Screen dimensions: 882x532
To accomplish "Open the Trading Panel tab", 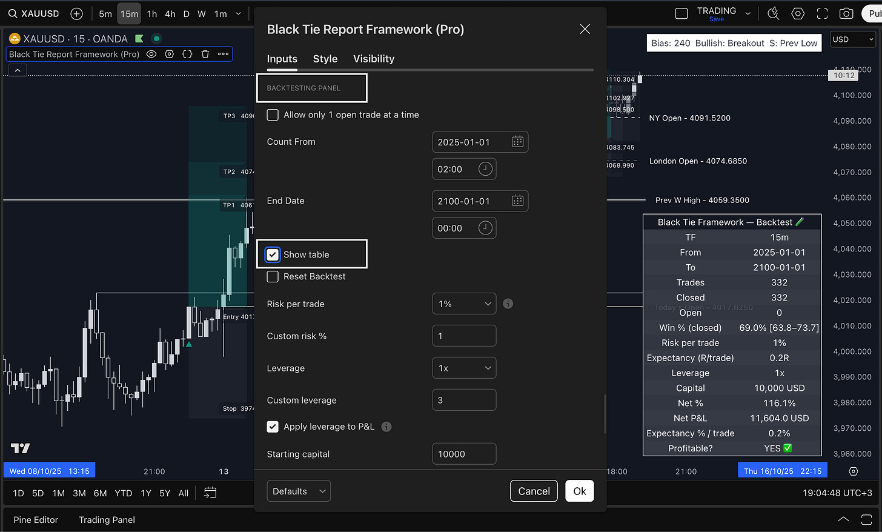I will (107, 519).
